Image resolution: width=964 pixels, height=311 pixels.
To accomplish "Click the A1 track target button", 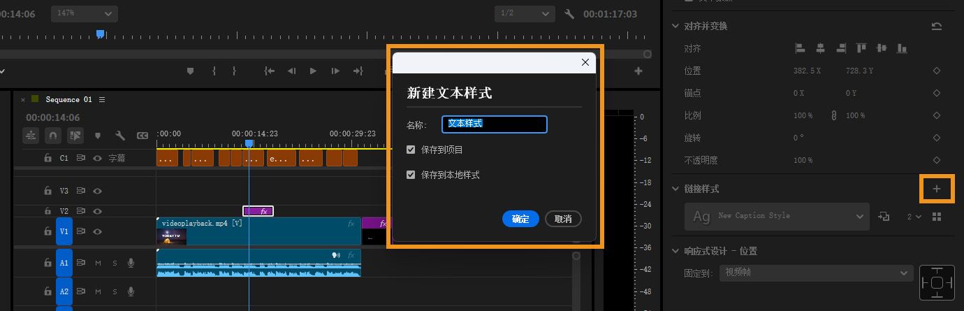I will 64,263.
